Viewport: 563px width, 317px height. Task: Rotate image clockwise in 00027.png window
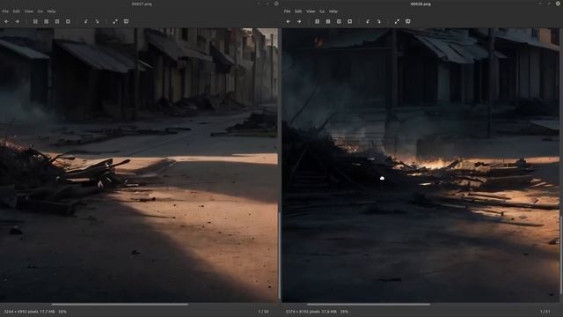pos(97,21)
